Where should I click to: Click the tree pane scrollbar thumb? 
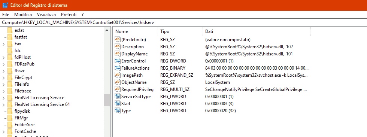coord(107,100)
